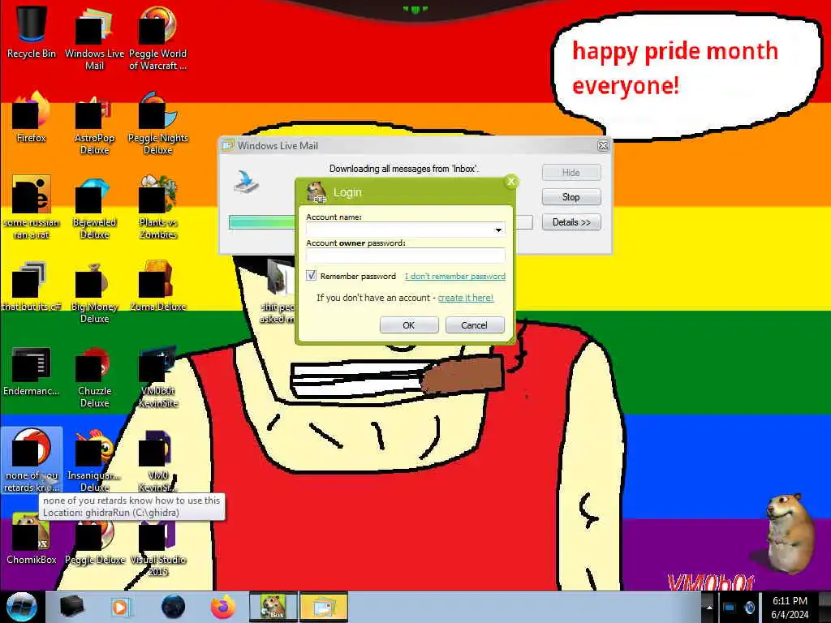Click the Account owner password field
The width and height of the screenshot is (831, 623).
coord(406,256)
